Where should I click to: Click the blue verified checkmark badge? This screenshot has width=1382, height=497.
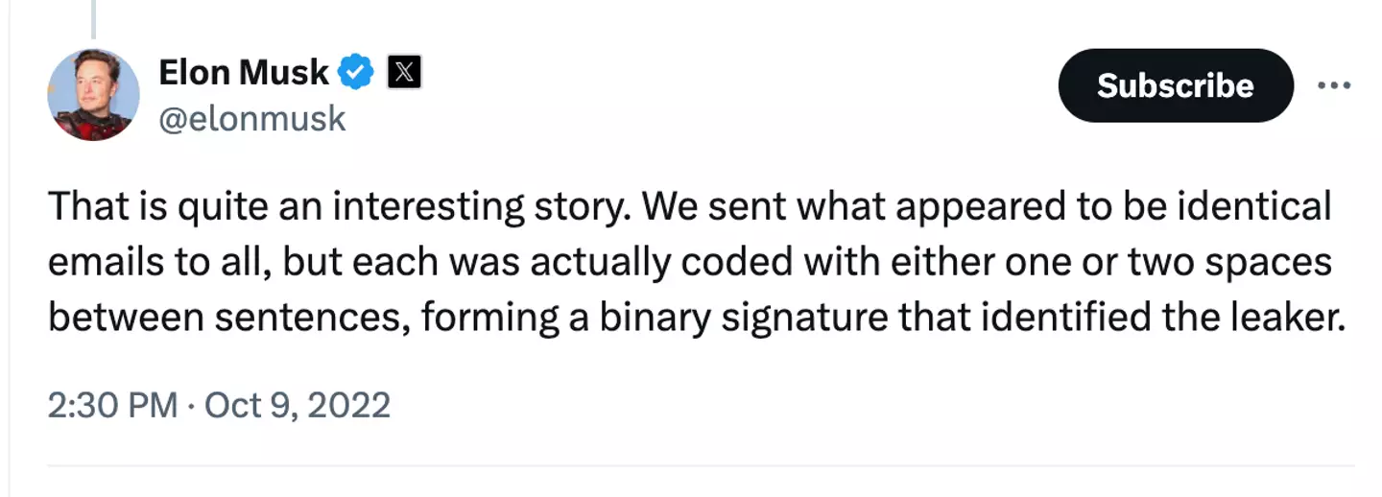point(357,73)
